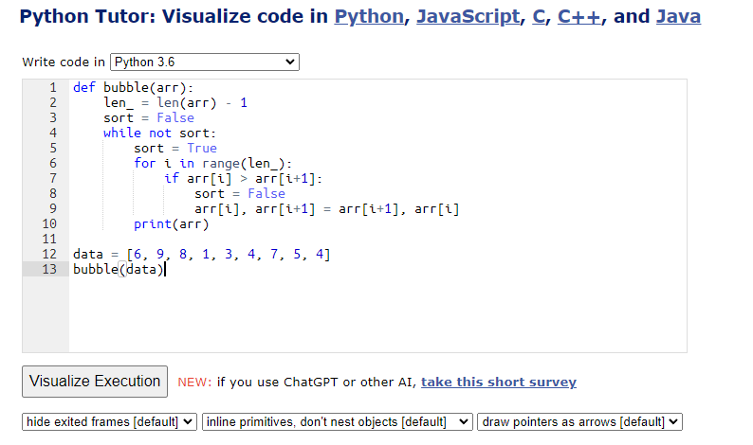
Task: Click the 'sort = False' line under def
Action: coord(149,118)
